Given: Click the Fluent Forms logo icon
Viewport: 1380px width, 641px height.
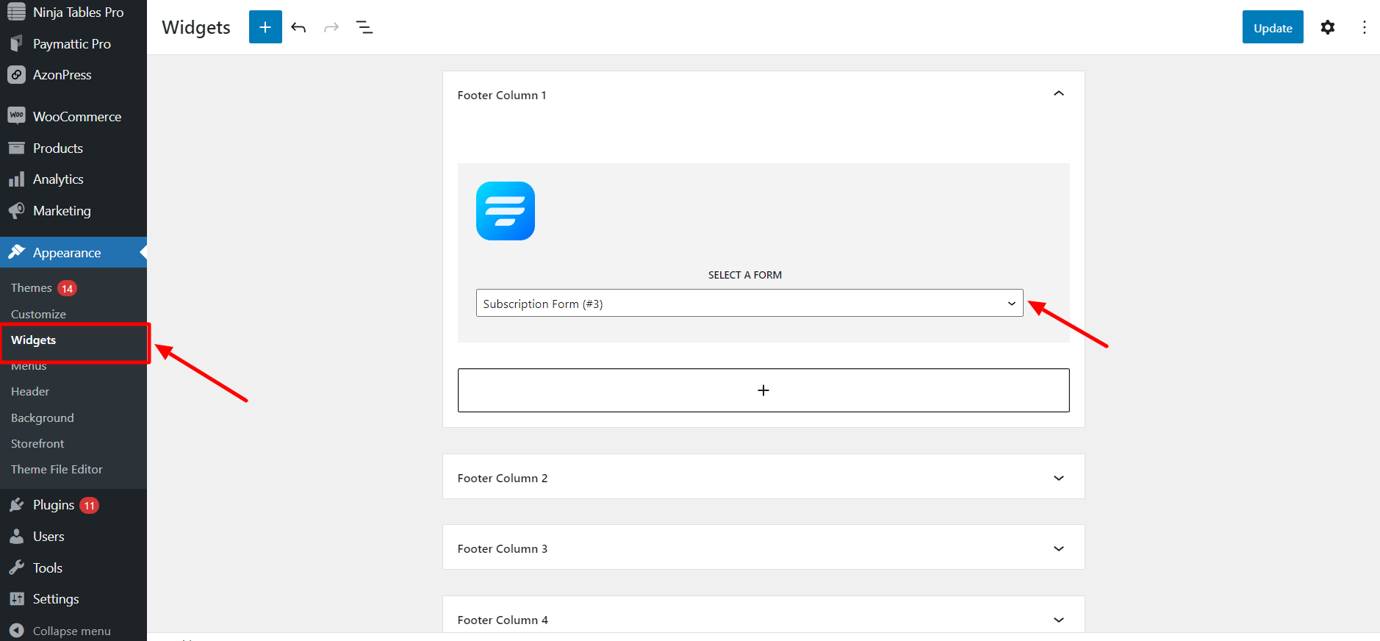Looking at the screenshot, I should coord(506,211).
